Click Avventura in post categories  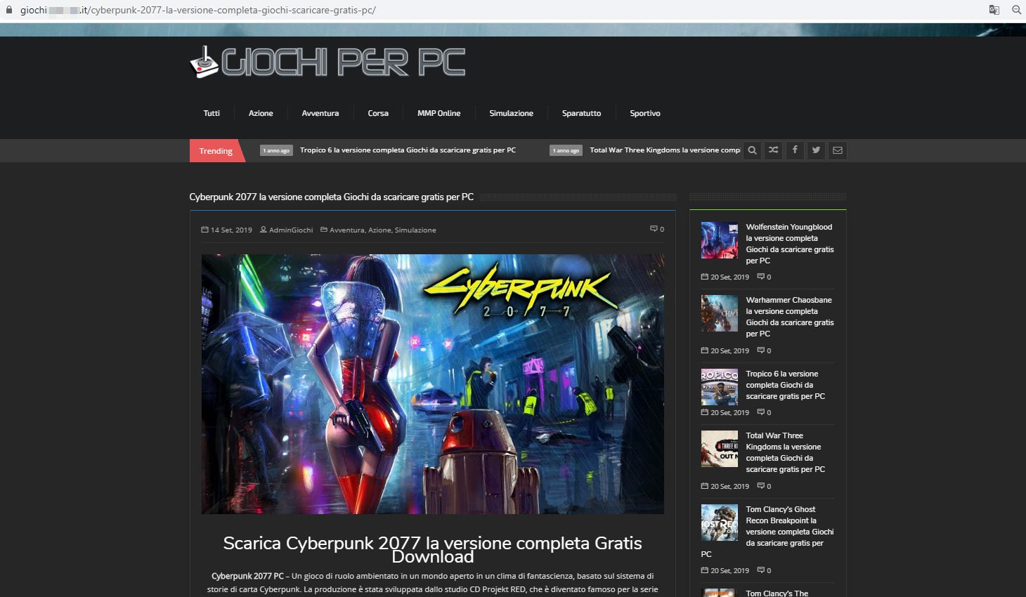coord(346,230)
